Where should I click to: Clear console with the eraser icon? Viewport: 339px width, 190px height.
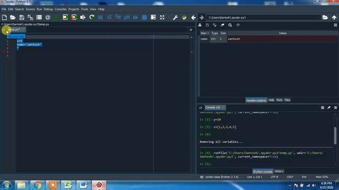pos(329,108)
